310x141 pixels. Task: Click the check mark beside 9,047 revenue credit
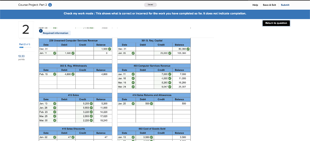point(170,87)
